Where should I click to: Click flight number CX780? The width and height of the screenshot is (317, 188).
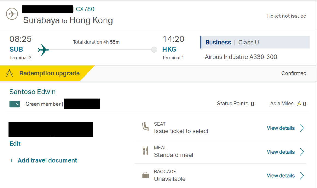85,9
